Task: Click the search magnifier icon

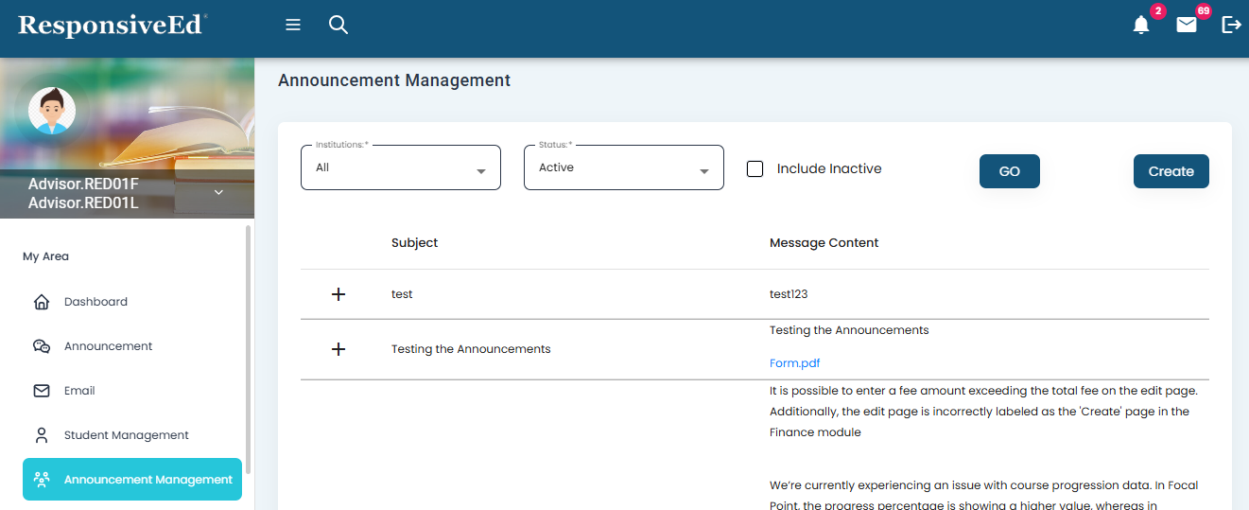Action: [338, 26]
